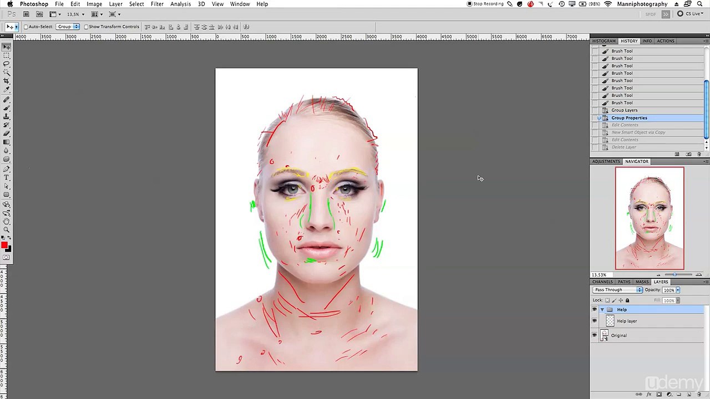
Task: Switch to the Channels tab
Action: pyautogui.click(x=602, y=282)
